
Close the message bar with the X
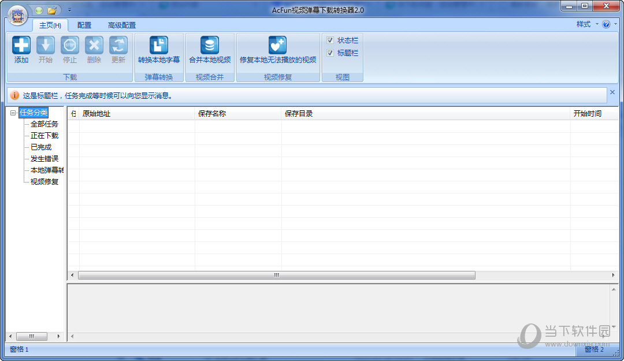tap(612, 92)
